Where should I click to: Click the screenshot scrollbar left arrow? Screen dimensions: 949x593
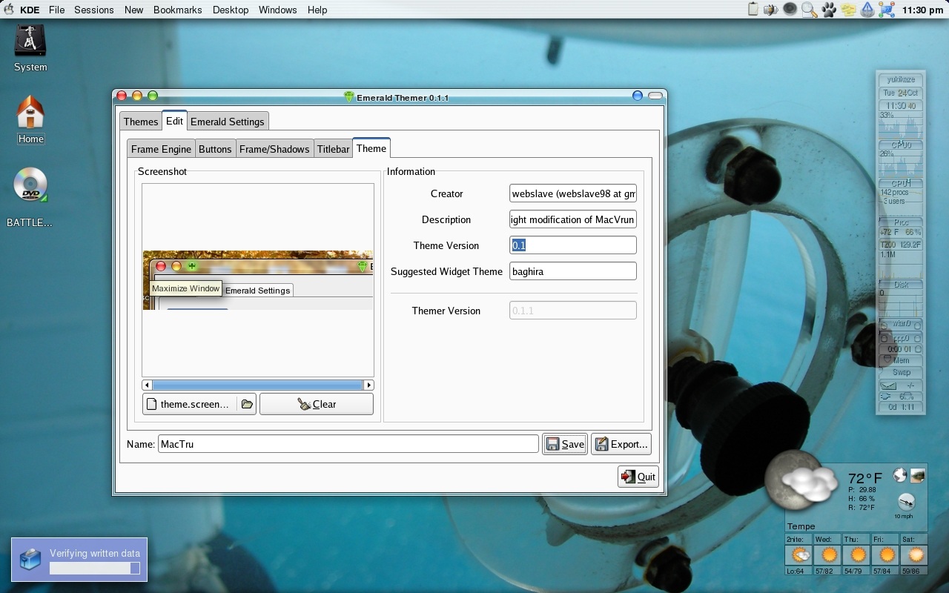click(x=147, y=385)
